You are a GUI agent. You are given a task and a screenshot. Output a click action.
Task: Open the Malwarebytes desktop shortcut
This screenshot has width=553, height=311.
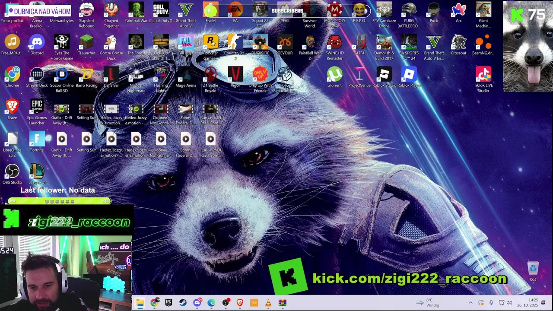pyautogui.click(x=62, y=13)
